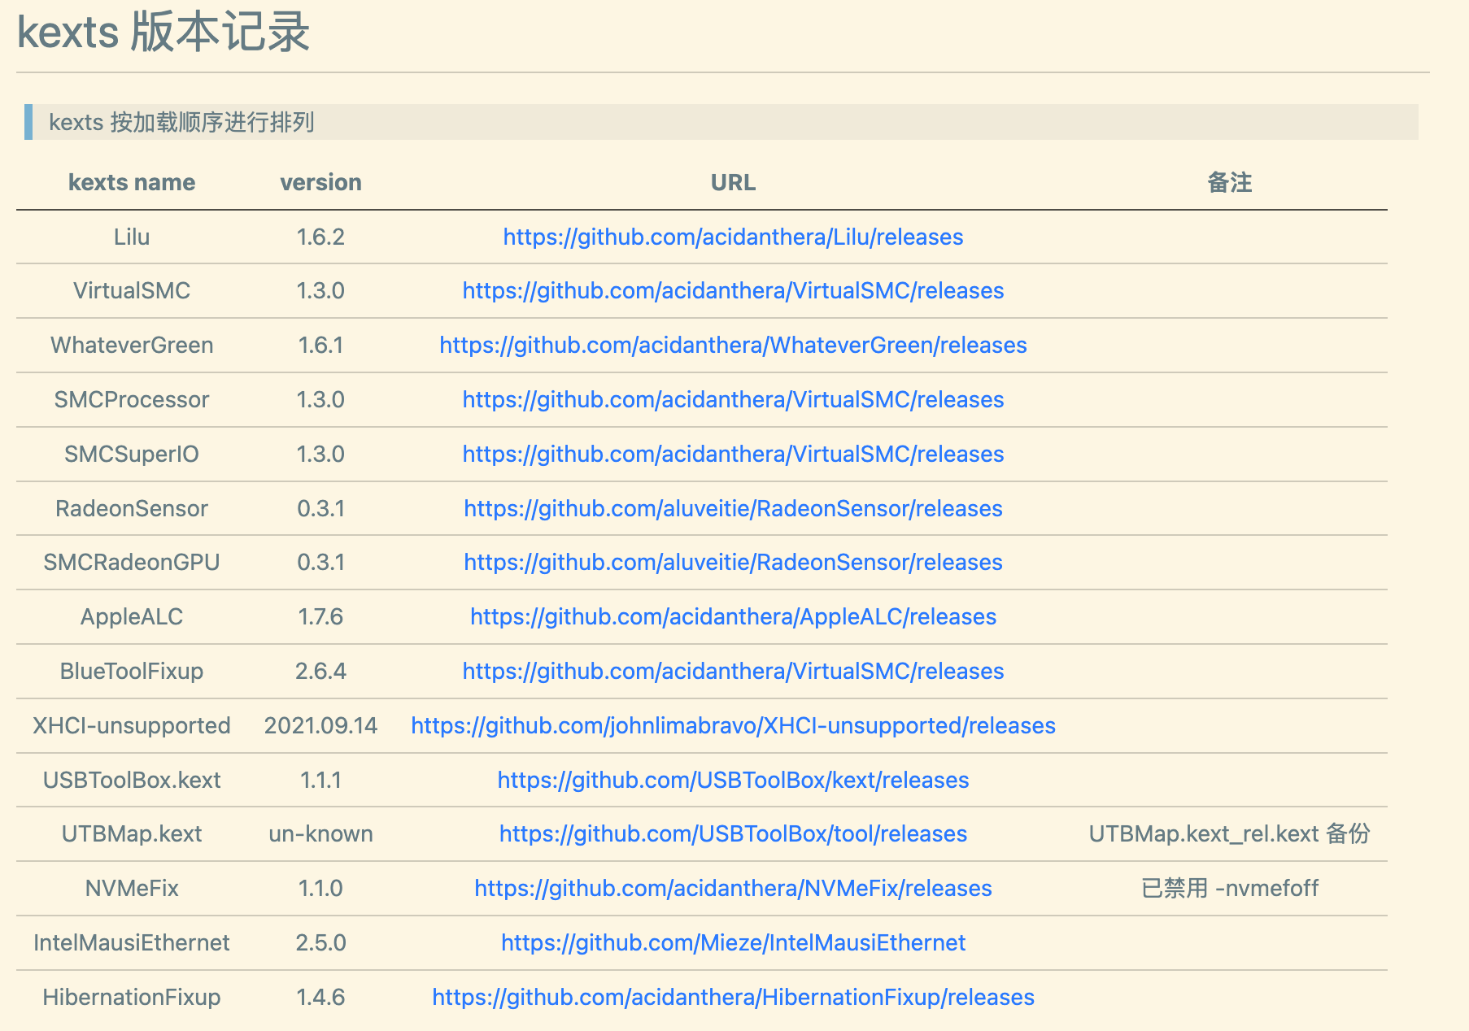This screenshot has width=1469, height=1031.
Task: Click the 'kexts name' column header
Action: [132, 182]
